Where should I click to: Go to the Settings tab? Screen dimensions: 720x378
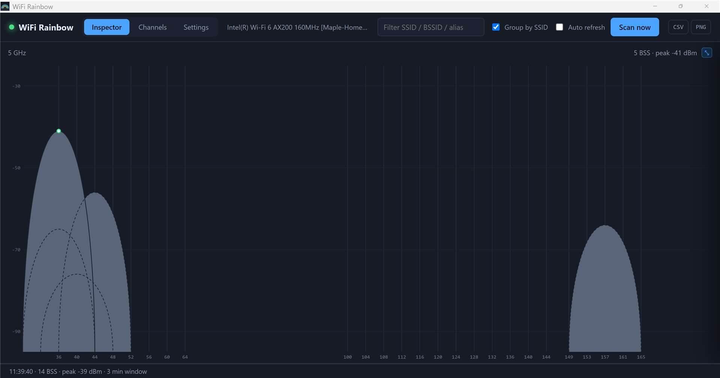(x=196, y=27)
